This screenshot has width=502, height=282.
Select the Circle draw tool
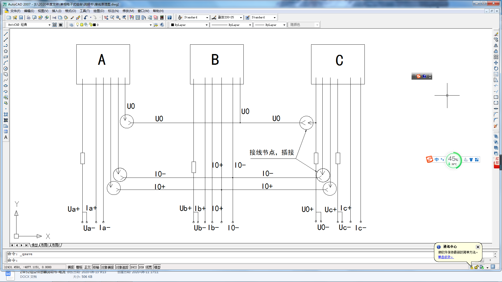[6, 68]
